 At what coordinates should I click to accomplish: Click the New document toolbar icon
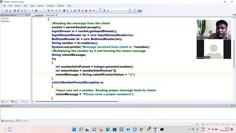pyautogui.click(x=3, y=11)
